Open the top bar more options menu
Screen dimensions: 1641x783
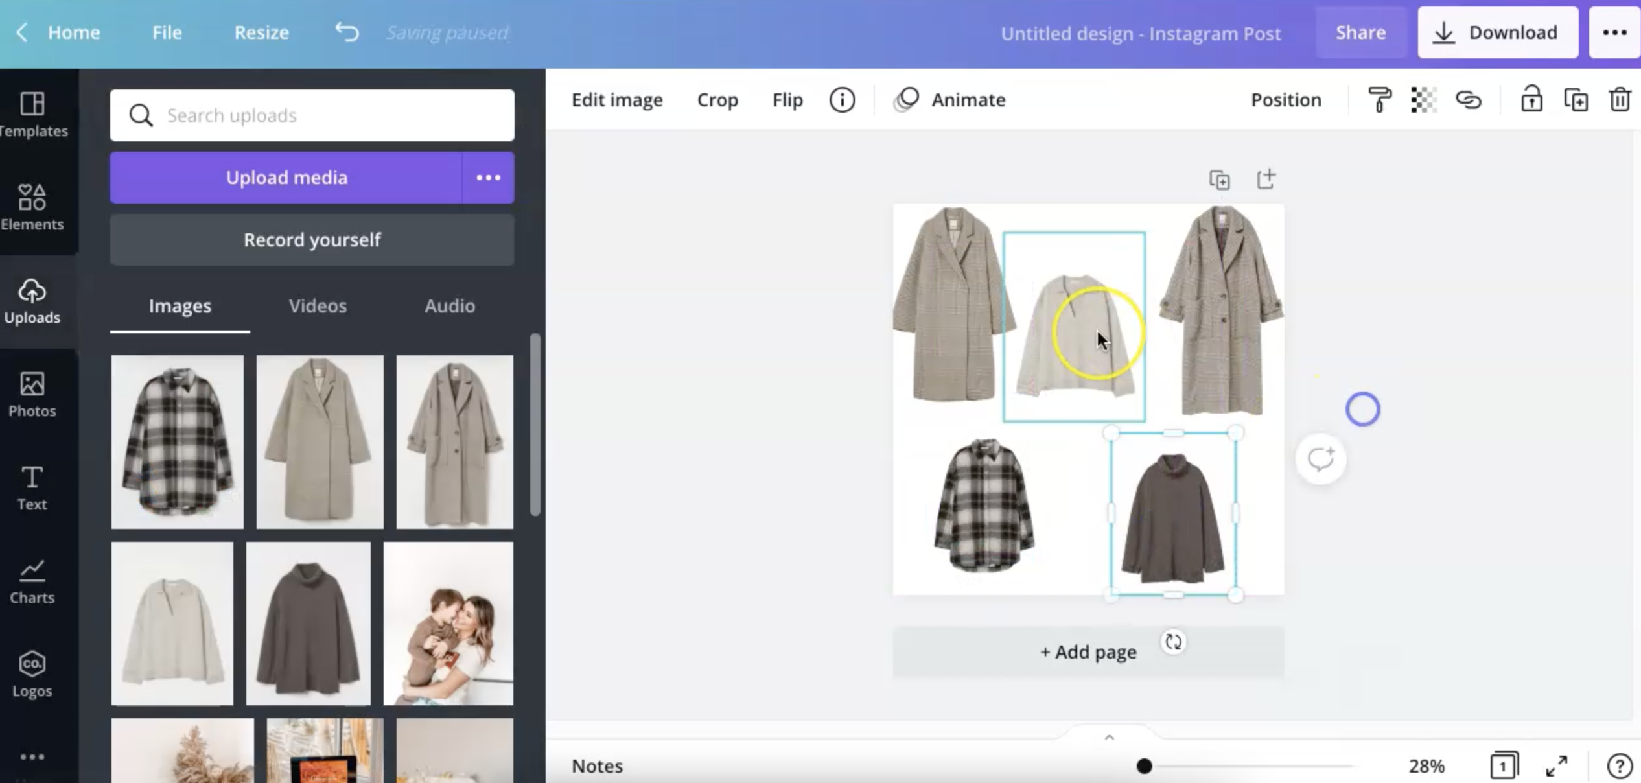coord(1614,32)
